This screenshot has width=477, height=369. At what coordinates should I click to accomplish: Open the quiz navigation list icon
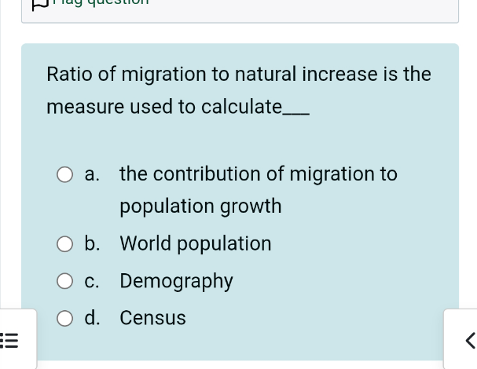[x=9, y=341]
